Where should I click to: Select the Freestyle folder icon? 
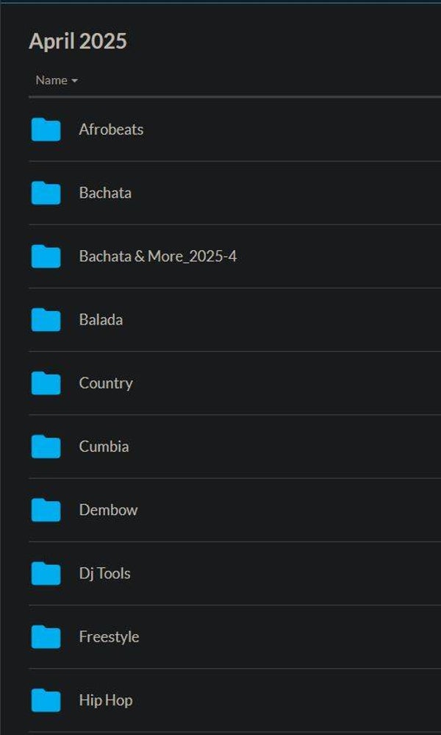pyautogui.click(x=46, y=636)
